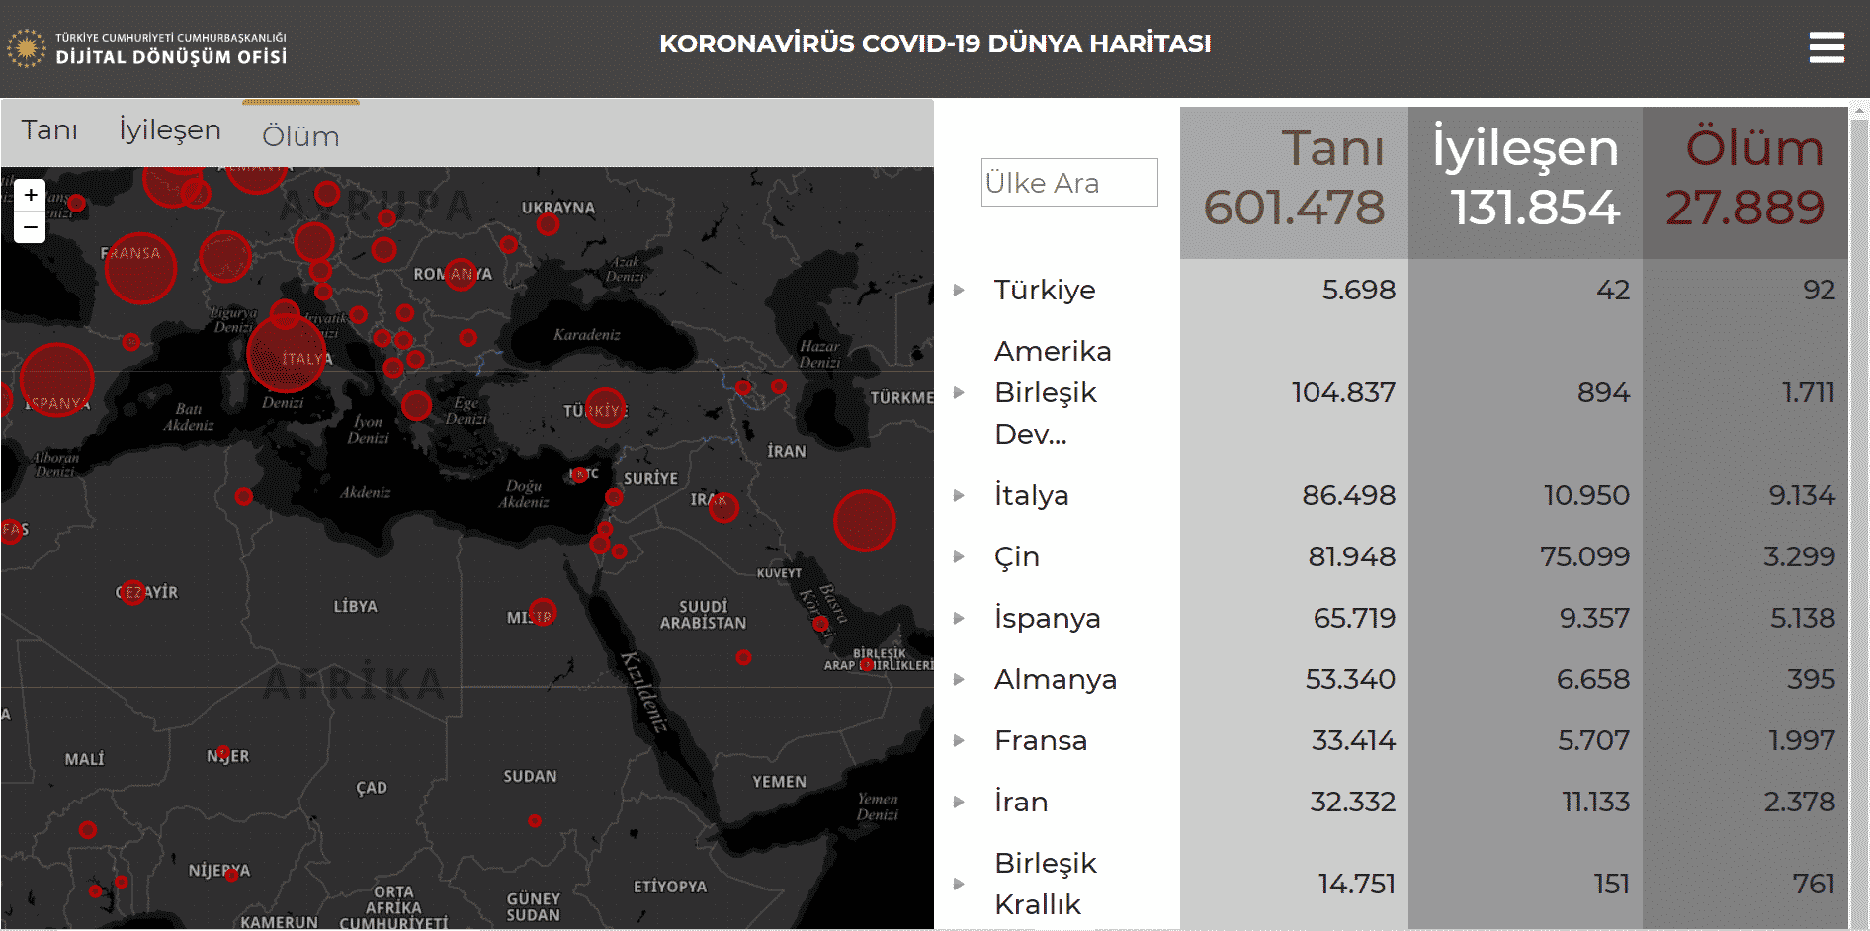Expand the Almanya row
This screenshot has height=931, width=1870.
click(959, 679)
